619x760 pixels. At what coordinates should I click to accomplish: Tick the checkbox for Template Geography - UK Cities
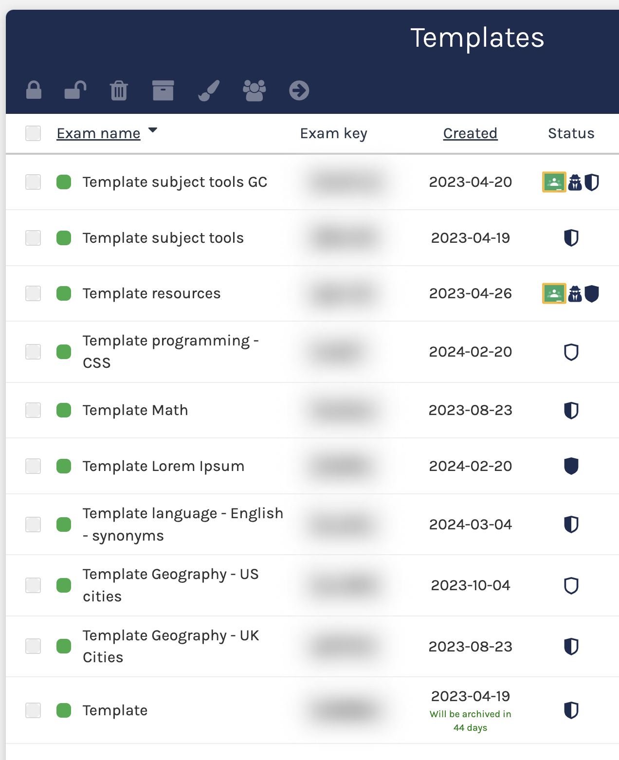tap(33, 646)
